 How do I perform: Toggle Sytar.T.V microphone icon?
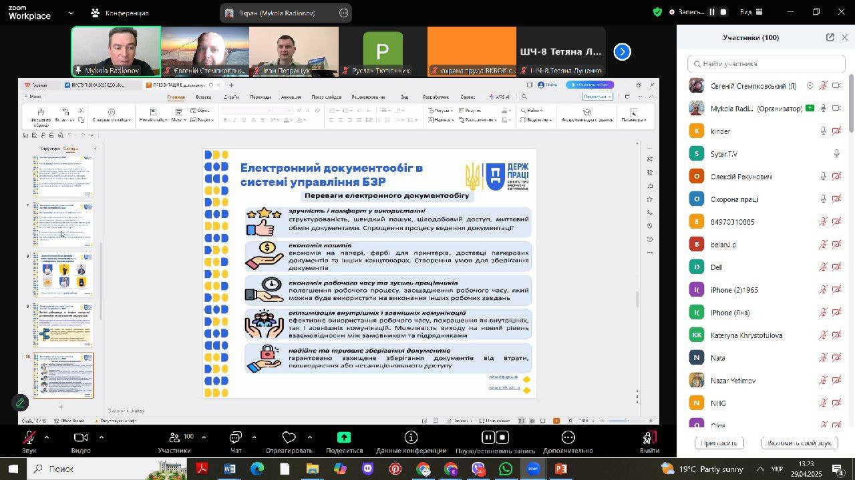pos(836,154)
